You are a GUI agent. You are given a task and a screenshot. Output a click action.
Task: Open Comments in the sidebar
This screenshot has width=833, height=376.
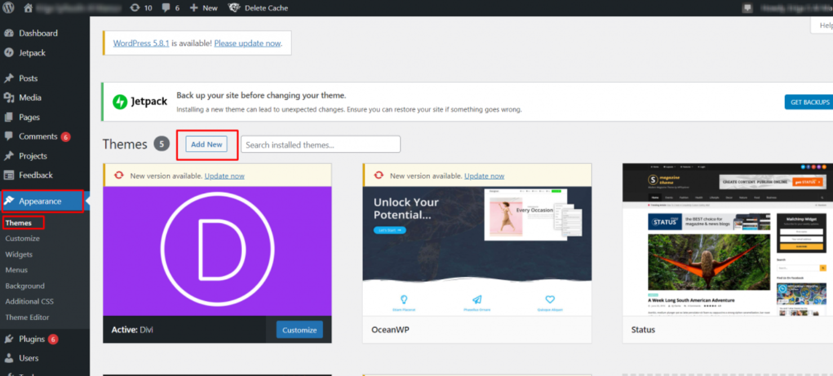click(x=38, y=136)
